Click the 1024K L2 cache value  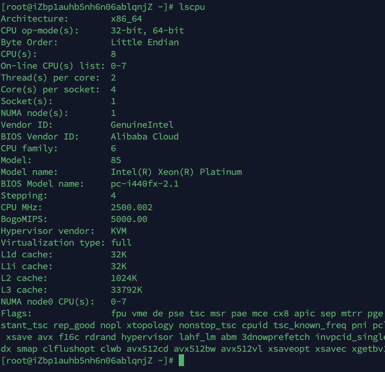click(x=124, y=278)
